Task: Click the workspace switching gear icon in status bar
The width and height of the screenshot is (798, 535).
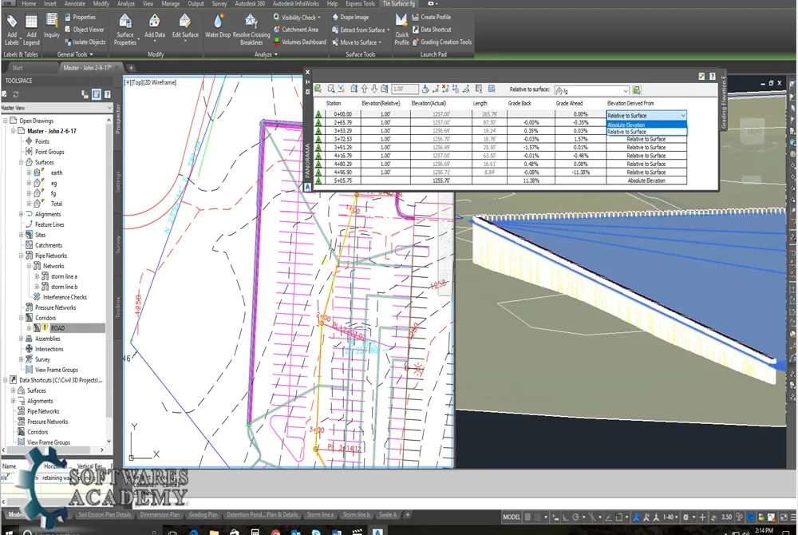Action: (685, 517)
